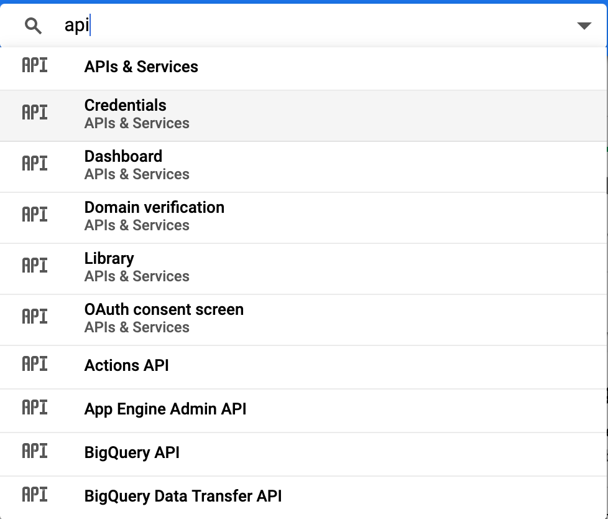Click the API icon beside OAuth consent screen

35,317
